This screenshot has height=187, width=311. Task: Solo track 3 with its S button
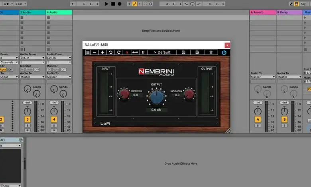click(x=28, y=126)
